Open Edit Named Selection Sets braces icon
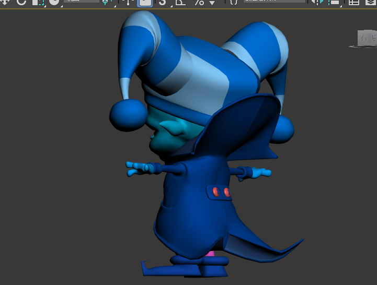 (x=233, y=2)
